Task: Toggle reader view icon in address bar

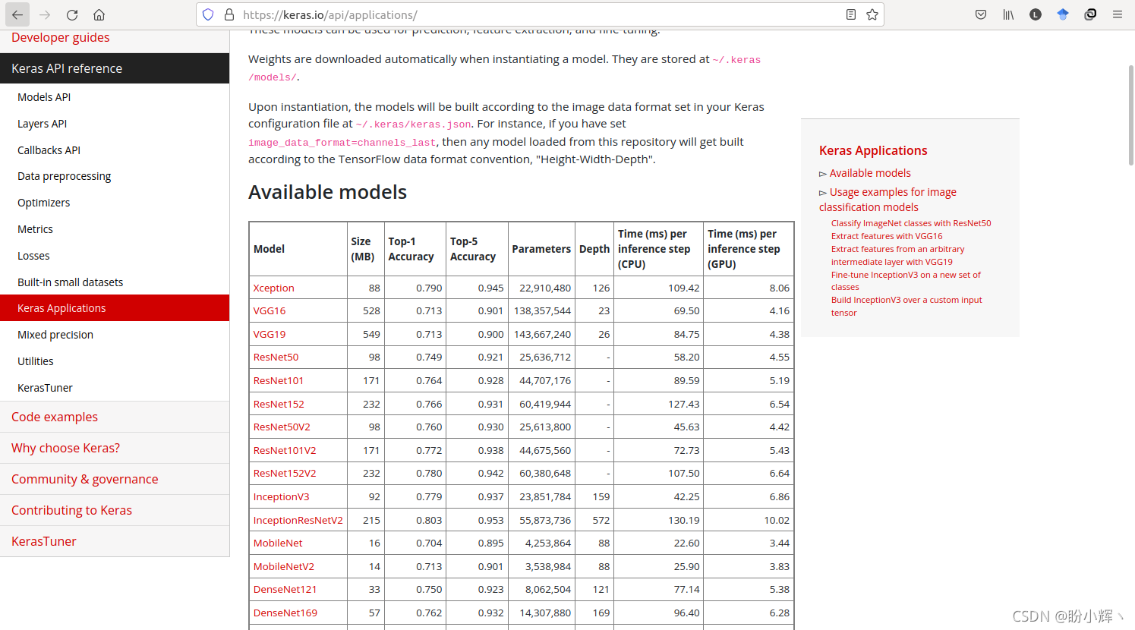Action: click(x=851, y=14)
